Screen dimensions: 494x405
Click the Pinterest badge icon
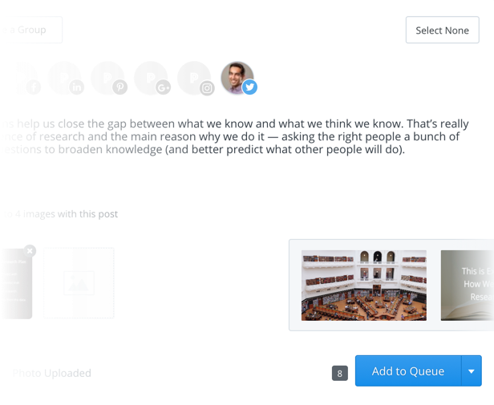coord(120,87)
